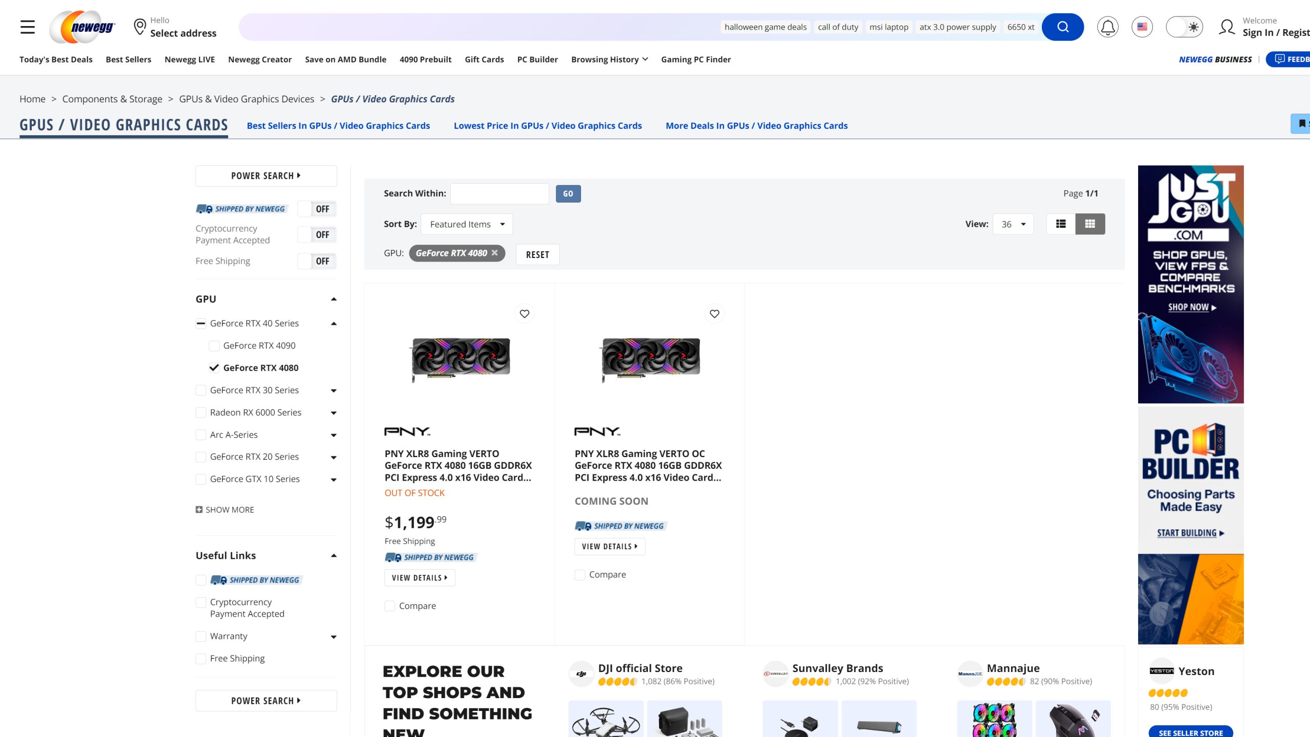Click the Search Within text field
The height and width of the screenshot is (737, 1310).
pyautogui.click(x=499, y=193)
